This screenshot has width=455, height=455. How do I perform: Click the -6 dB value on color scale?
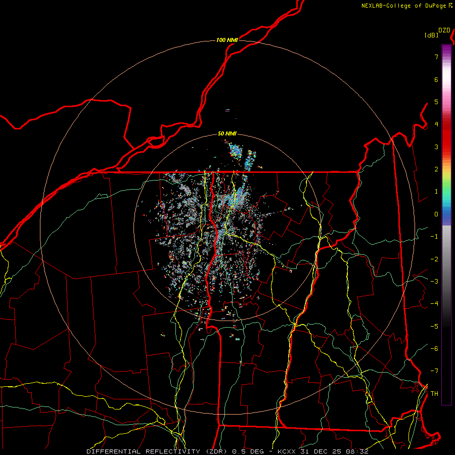(434, 349)
